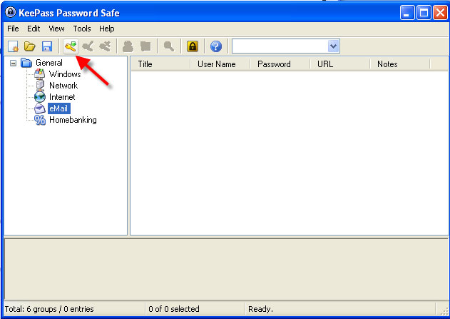
Task: Click the greyed Delete Entry key icon
Action: tap(105, 46)
